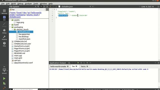
Task: Close the hw output tab
Action: coord(76,66)
